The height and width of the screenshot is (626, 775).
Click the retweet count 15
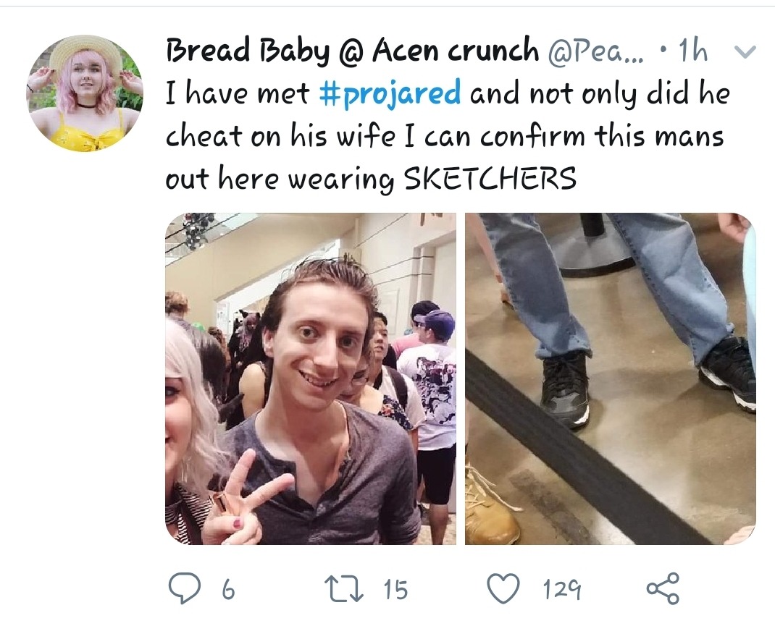click(396, 590)
